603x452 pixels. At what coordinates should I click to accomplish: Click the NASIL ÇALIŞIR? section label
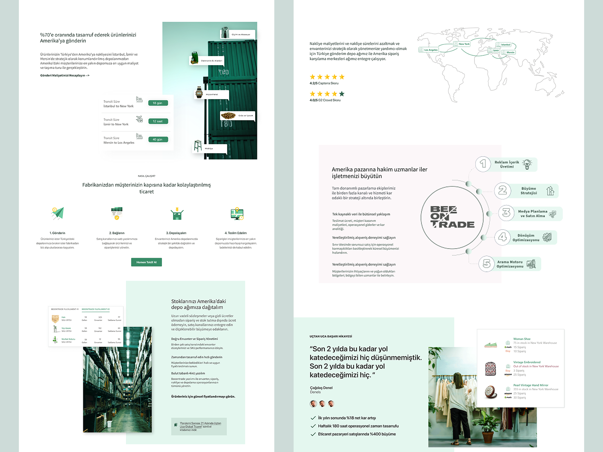point(147,176)
